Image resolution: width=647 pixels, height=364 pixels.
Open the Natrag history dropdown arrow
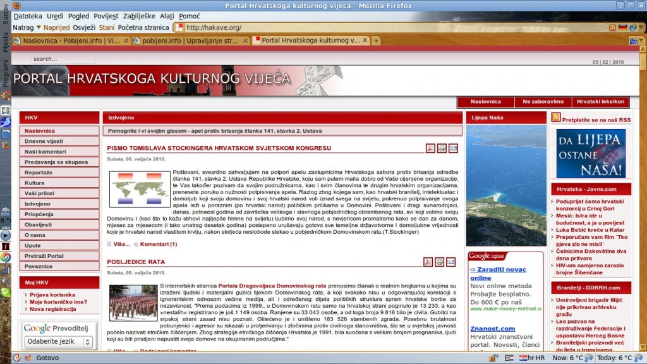coord(39,27)
